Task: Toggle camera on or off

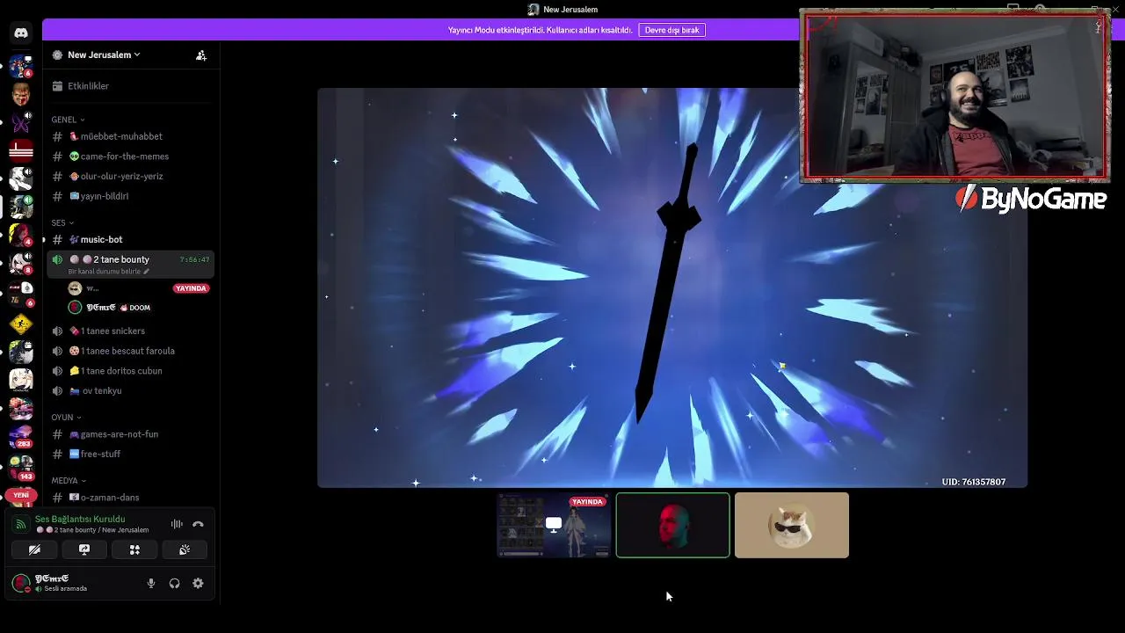Action: (x=34, y=549)
